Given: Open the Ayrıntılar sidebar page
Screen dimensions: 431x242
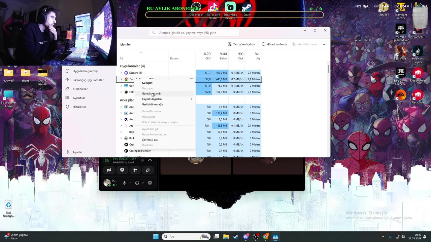Looking at the screenshot, I should point(79,98).
